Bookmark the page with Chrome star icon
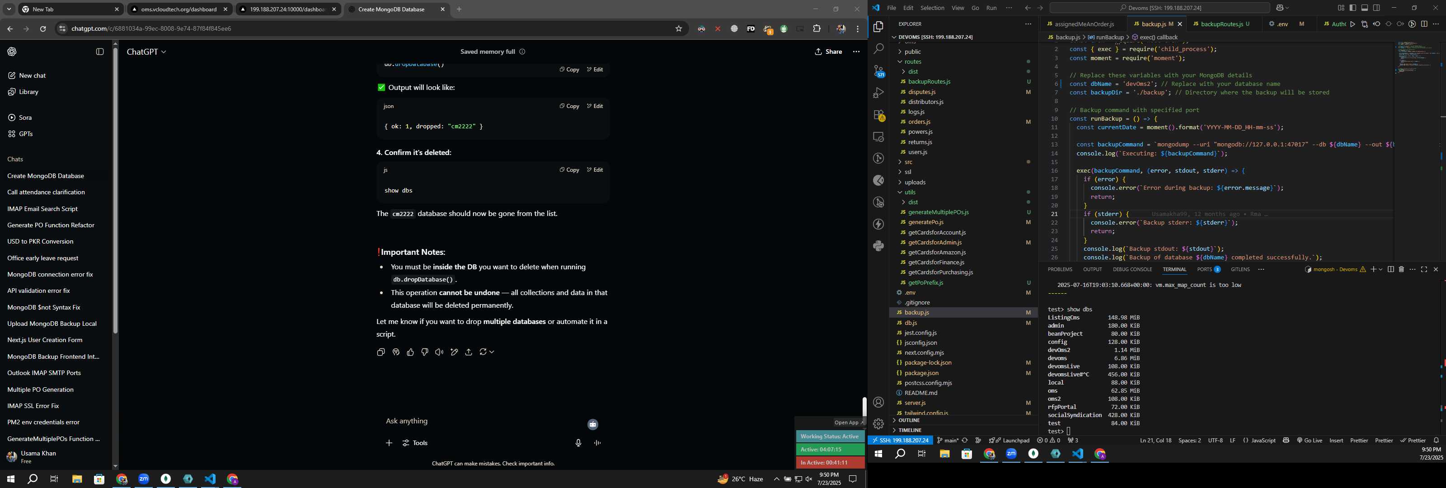This screenshot has height=488, width=1446. [679, 28]
